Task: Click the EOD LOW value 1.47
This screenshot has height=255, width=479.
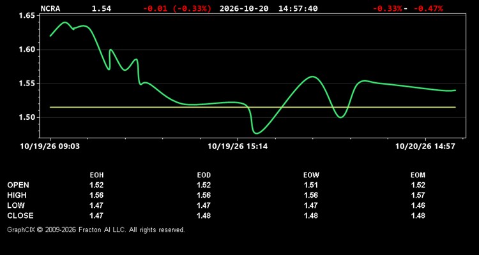Action: 204,205
